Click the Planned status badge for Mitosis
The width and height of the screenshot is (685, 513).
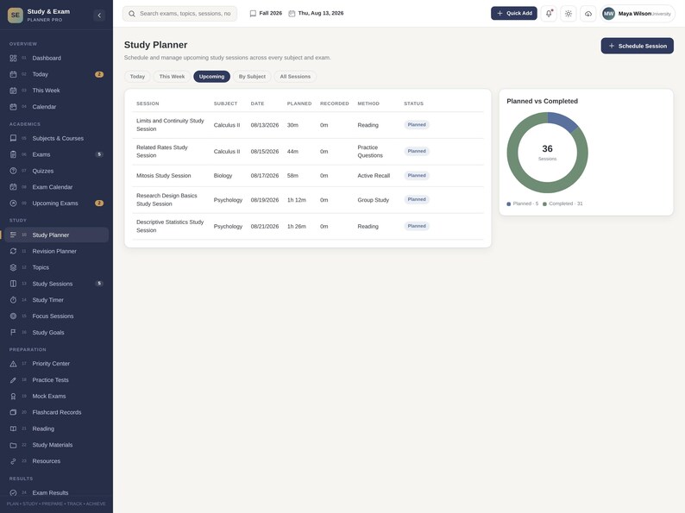coord(417,176)
